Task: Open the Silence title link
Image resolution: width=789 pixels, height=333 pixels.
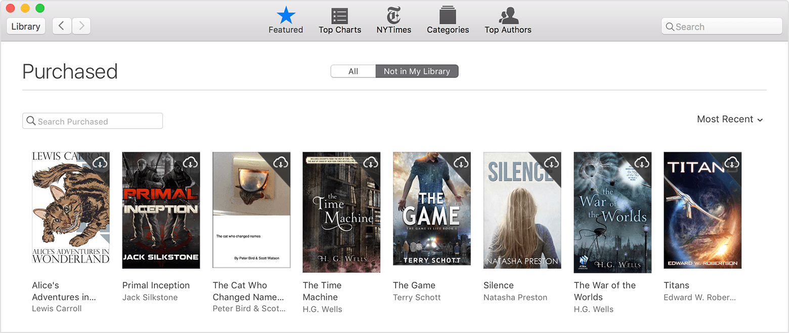Action: pos(499,285)
